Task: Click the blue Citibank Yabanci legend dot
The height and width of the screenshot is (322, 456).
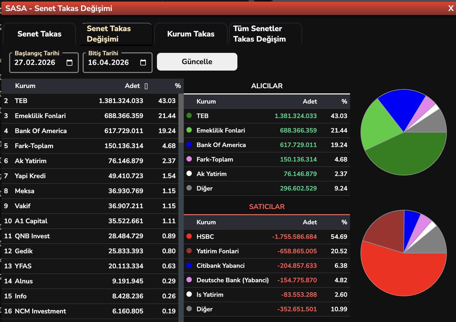Action: (189, 266)
